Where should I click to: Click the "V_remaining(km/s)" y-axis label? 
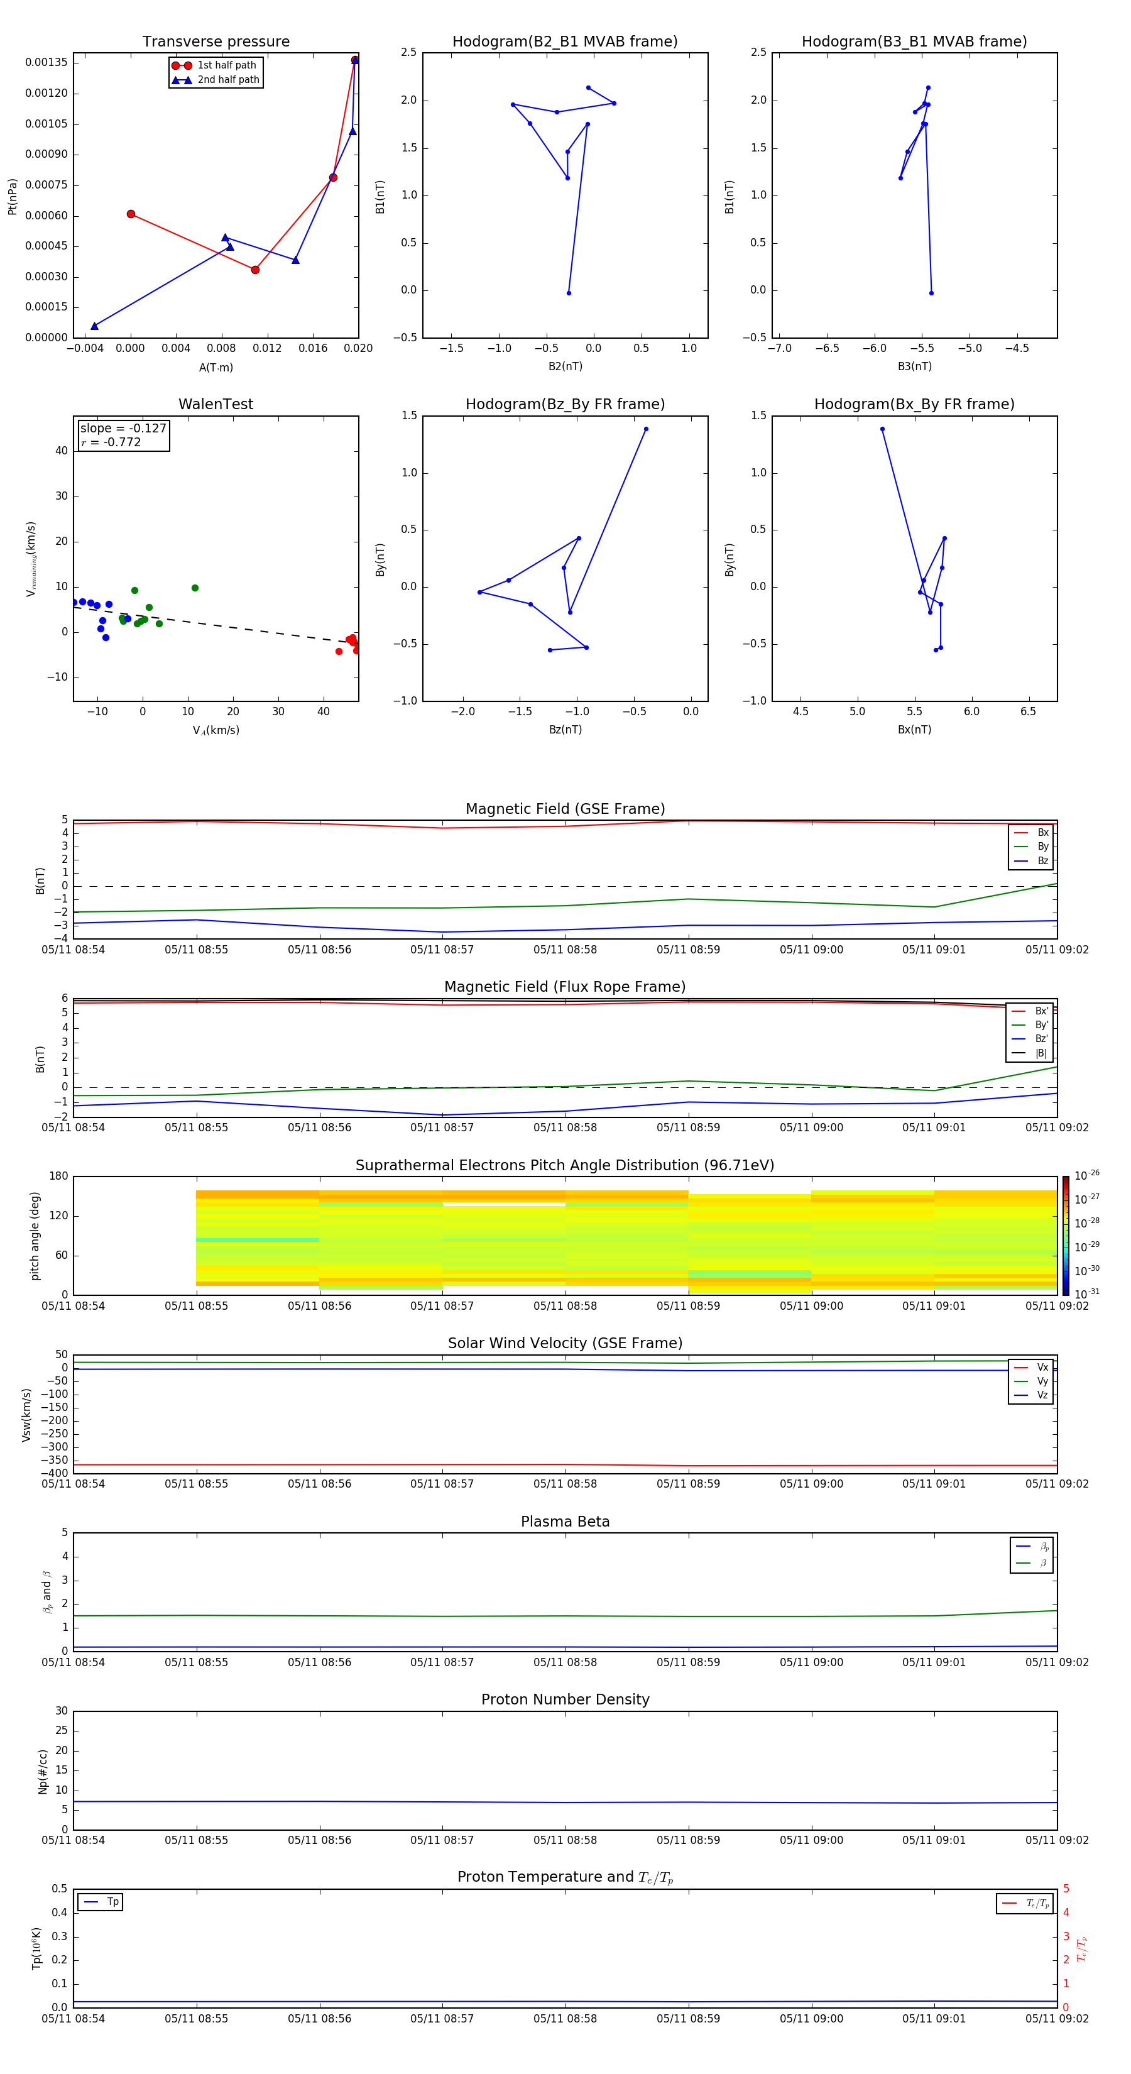(31, 559)
